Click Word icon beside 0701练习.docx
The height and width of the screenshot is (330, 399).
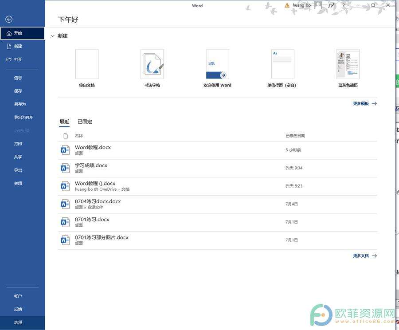65,222
